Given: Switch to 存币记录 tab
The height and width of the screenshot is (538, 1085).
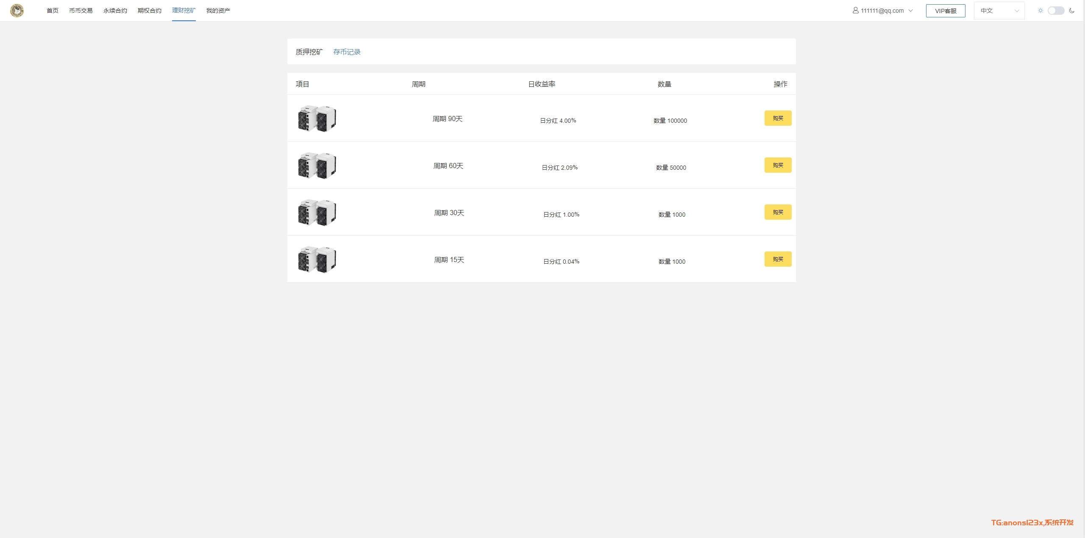Looking at the screenshot, I should click(347, 52).
